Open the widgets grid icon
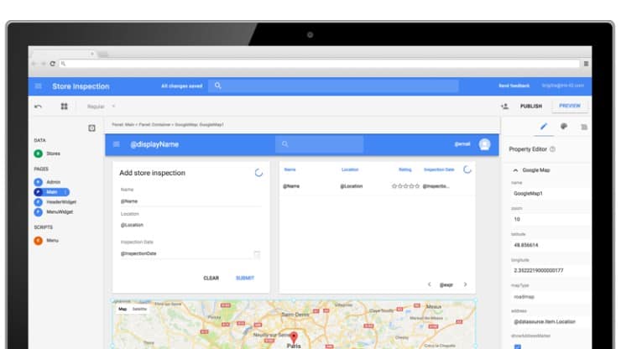 64,107
